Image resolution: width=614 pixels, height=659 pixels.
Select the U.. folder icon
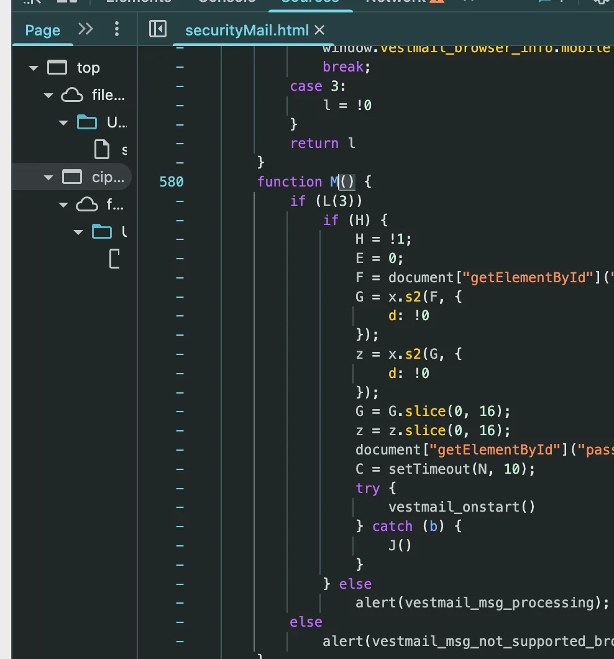click(x=87, y=122)
